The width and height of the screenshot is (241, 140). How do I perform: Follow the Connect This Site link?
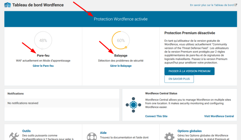(156, 116)
